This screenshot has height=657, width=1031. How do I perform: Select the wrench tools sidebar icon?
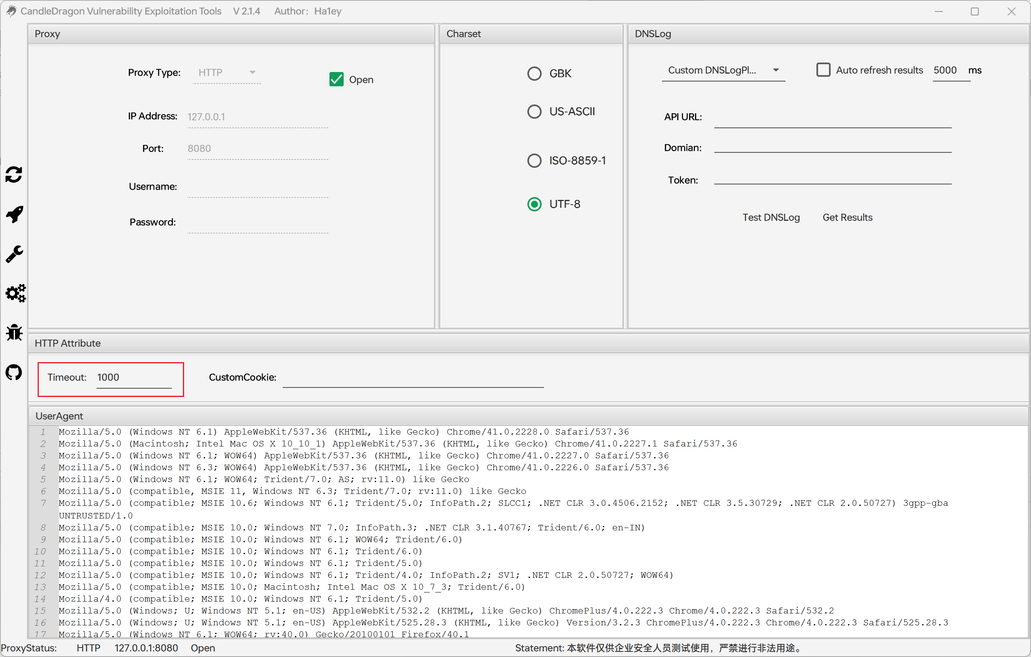14,254
